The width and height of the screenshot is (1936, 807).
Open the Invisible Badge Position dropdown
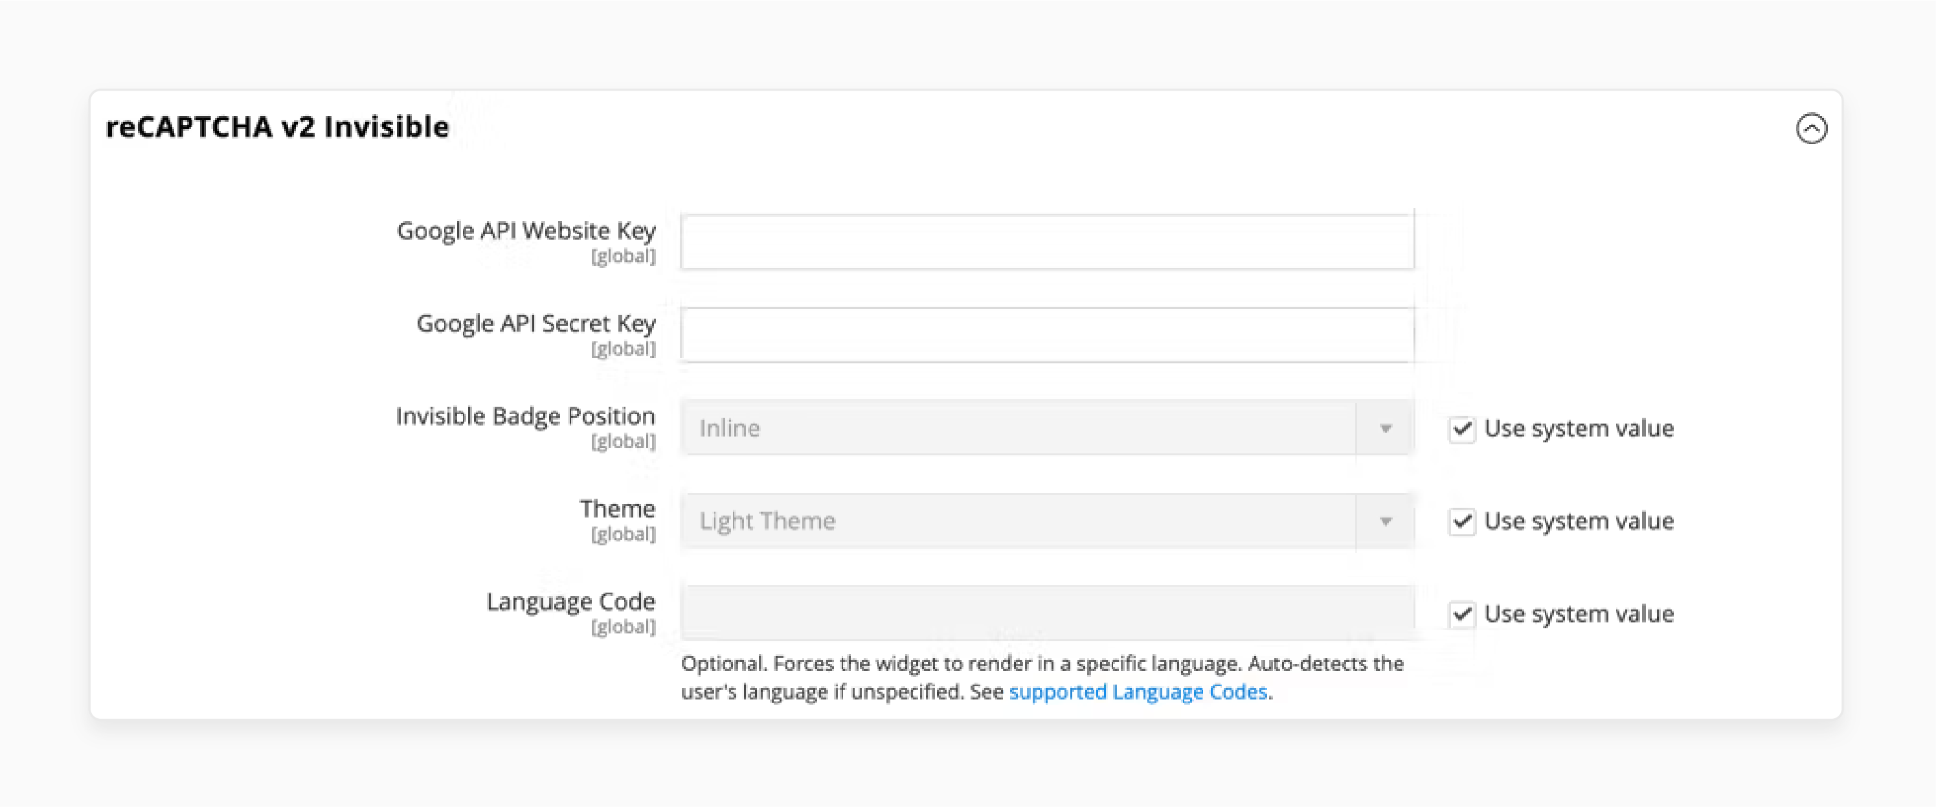[1047, 428]
